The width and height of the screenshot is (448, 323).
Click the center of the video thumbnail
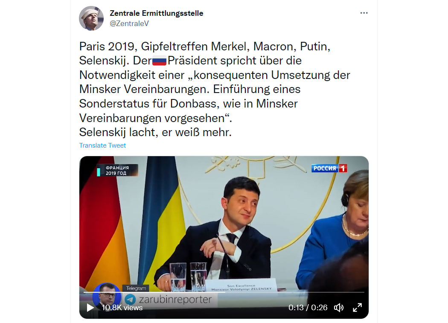point(224,237)
